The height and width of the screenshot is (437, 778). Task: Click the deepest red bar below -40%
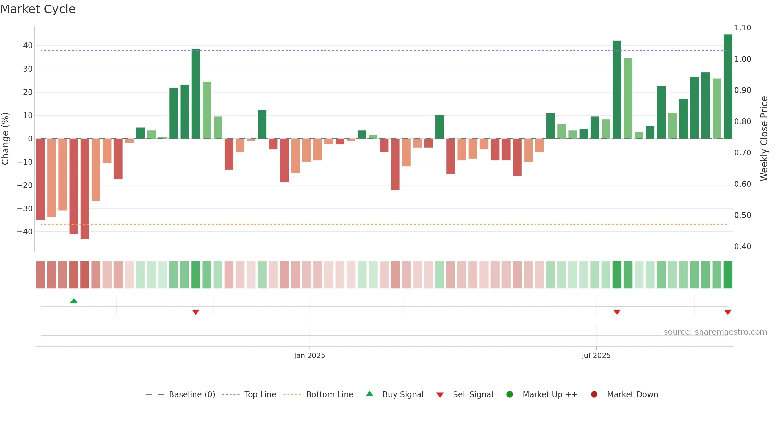[85, 189]
